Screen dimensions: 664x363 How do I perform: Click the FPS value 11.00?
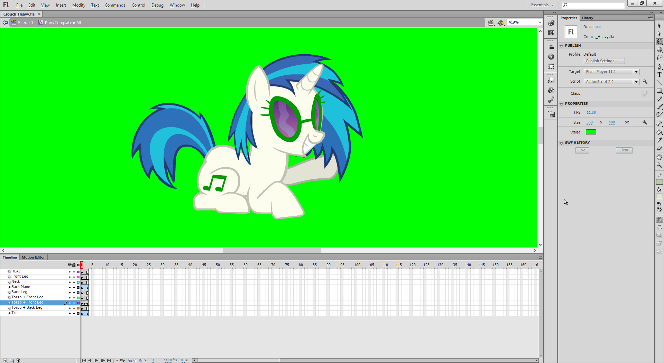tap(591, 113)
